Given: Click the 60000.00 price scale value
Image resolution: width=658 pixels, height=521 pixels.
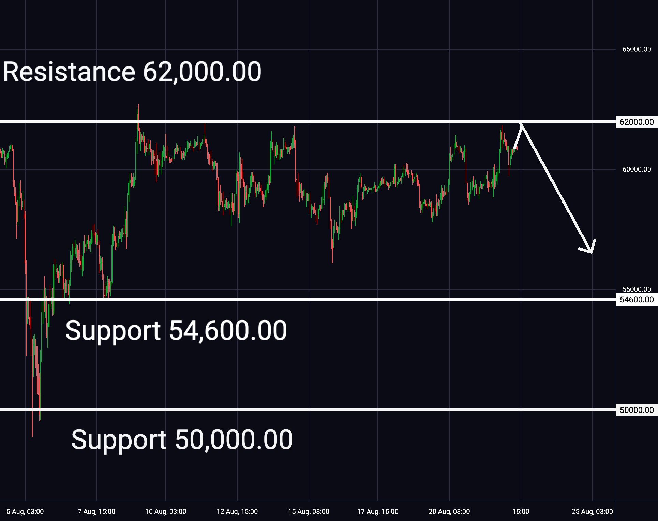Looking at the screenshot, I should point(637,169).
